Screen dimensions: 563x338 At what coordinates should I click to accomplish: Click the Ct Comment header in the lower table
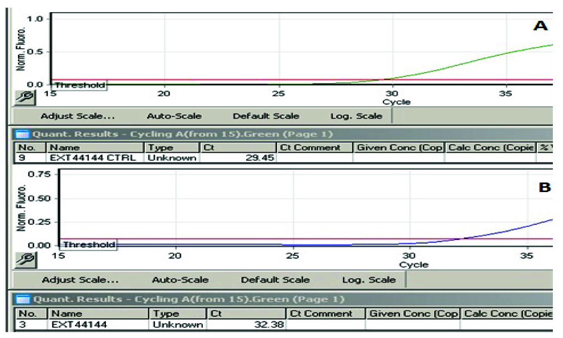(x=326, y=314)
